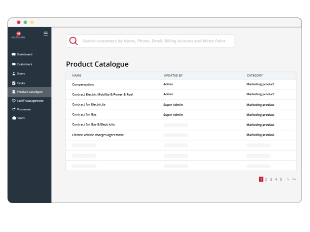Click the Sales briefcase icon

point(13,118)
